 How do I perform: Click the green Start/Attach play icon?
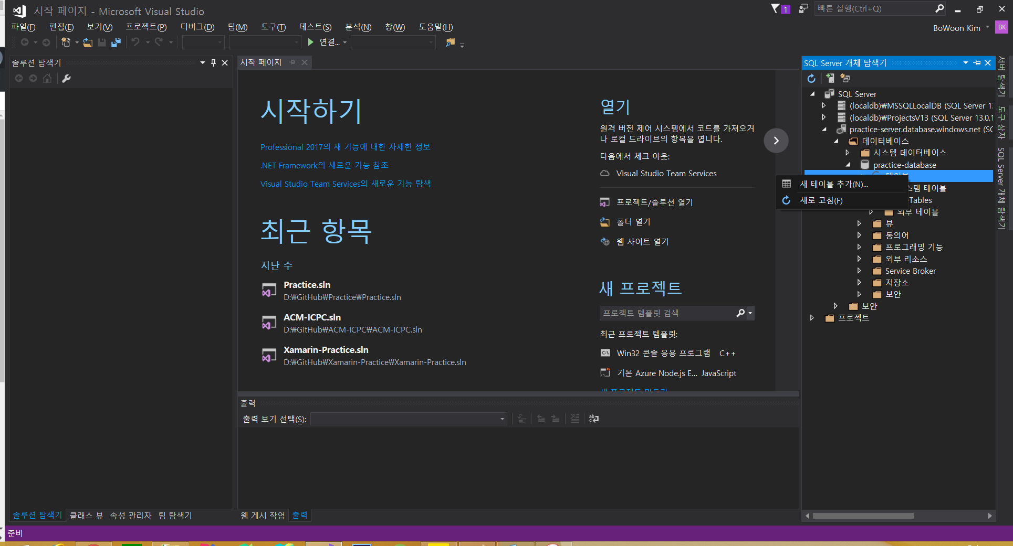coord(310,42)
